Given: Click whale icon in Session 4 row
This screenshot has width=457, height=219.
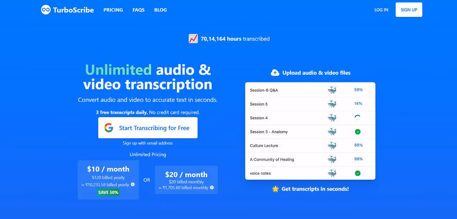Looking at the screenshot, I should [332, 118].
